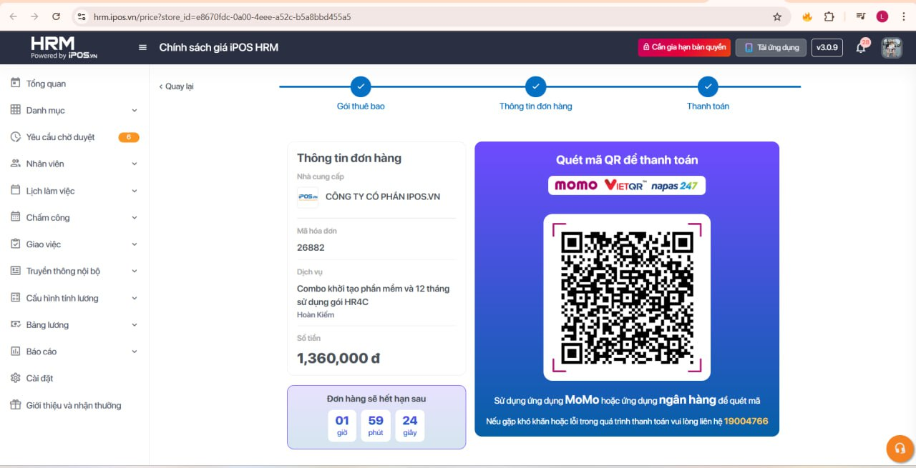Click the Giao việc checklist icon

pyautogui.click(x=16, y=244)
